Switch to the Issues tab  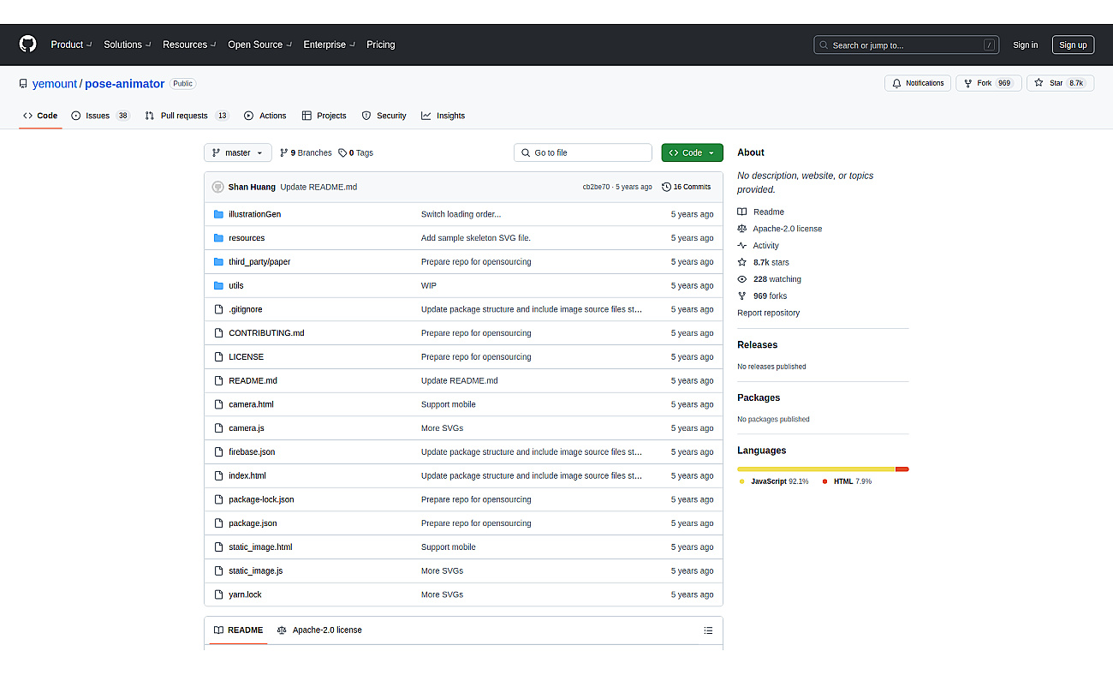click(100, 116)
